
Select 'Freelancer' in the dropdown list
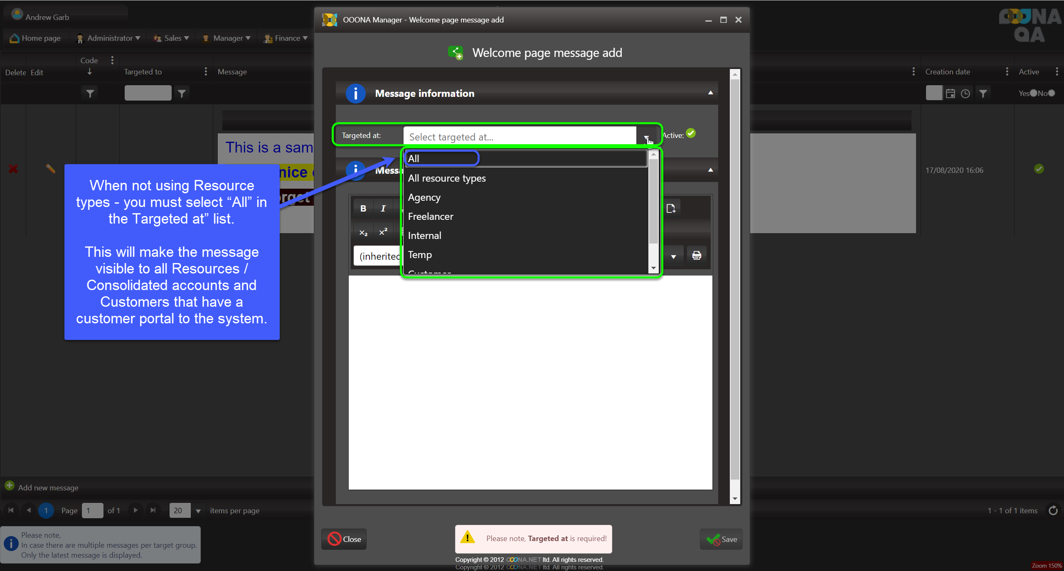point(431,217)
